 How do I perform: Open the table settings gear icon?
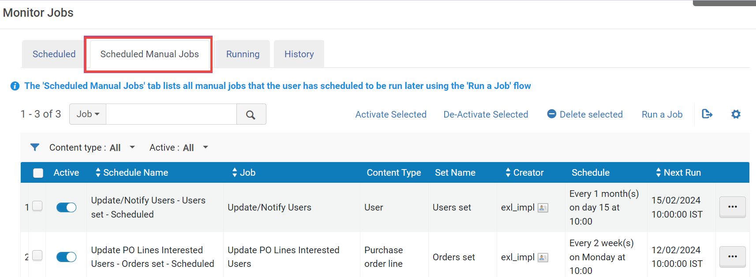[x=736, y=114]
